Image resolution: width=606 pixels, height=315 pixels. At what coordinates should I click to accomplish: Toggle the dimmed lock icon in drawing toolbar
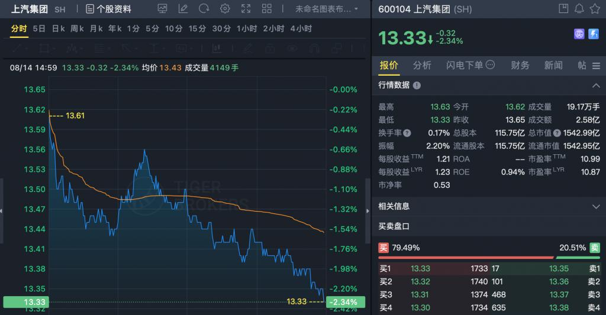click(270, 48)
